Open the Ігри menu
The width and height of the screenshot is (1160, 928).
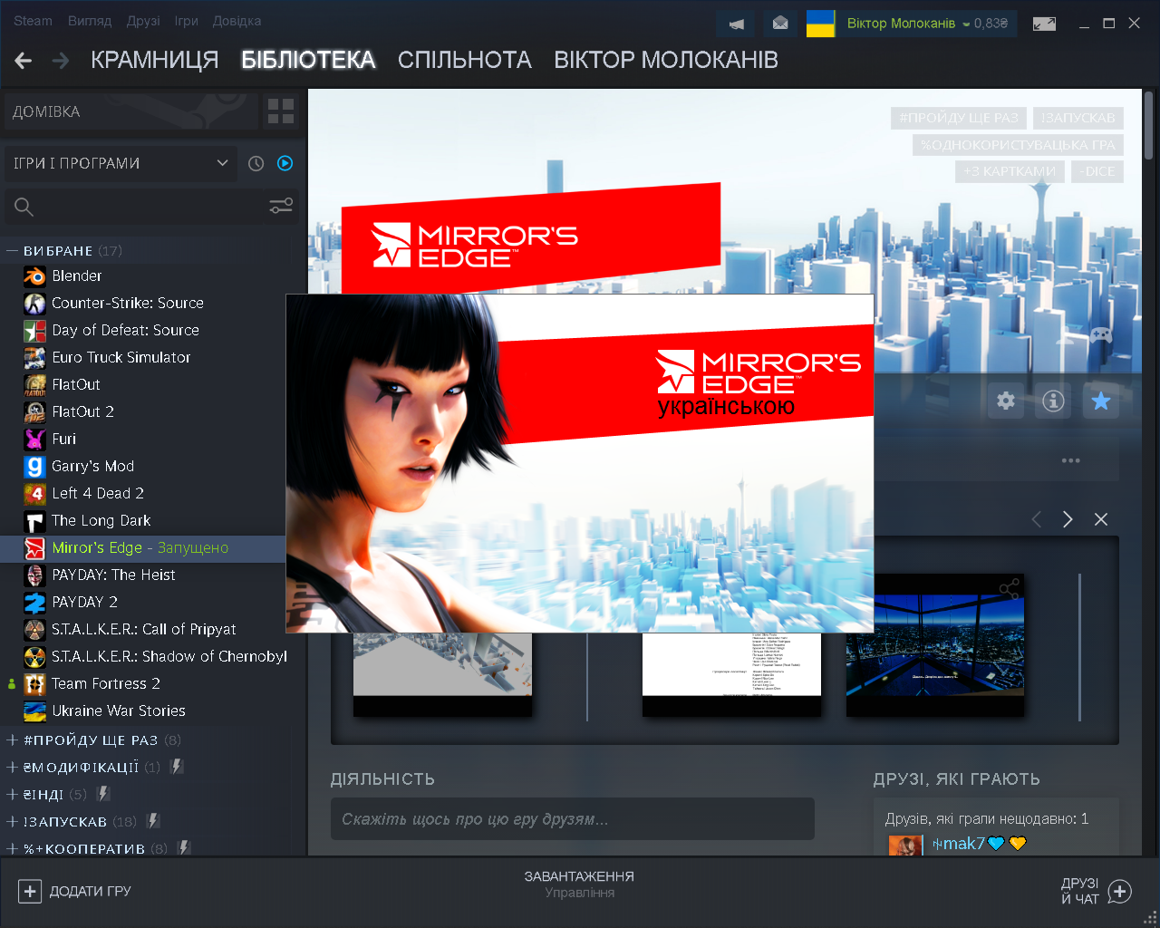(x=186, y=21)
